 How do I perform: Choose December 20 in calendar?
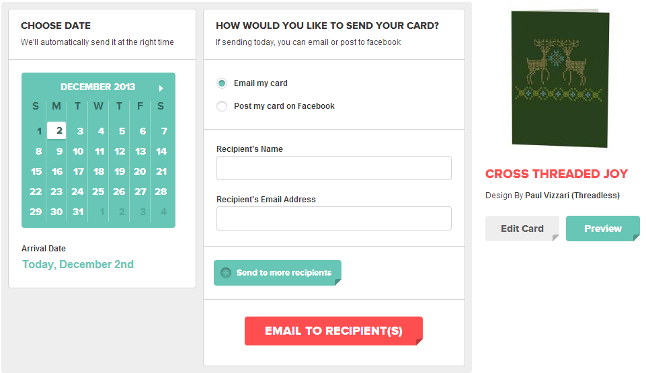[x=140, y=171]
